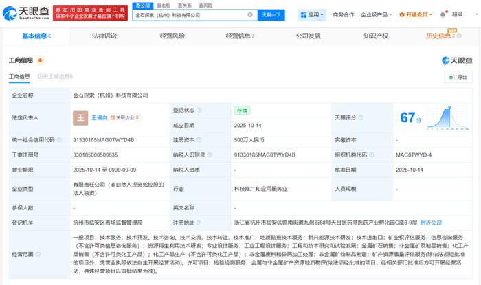Select the 查老板 search type tab
The width and height of the screenshot is (481, 285).
click(164, 5)
